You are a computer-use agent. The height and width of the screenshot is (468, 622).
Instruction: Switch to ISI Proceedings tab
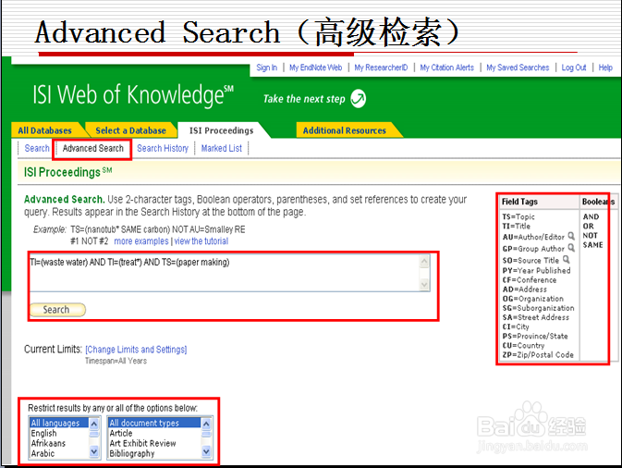(x=221, y=130)
